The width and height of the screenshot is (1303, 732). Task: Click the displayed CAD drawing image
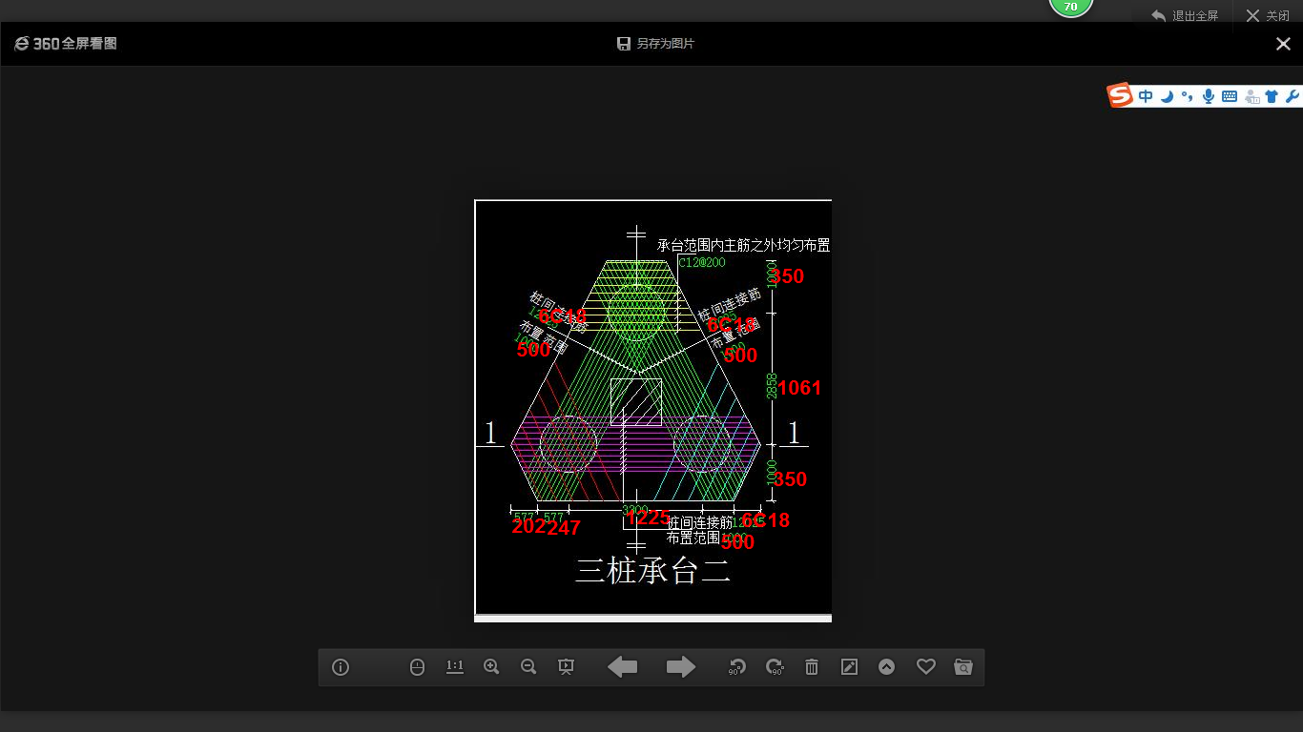(x=653, y=410)
